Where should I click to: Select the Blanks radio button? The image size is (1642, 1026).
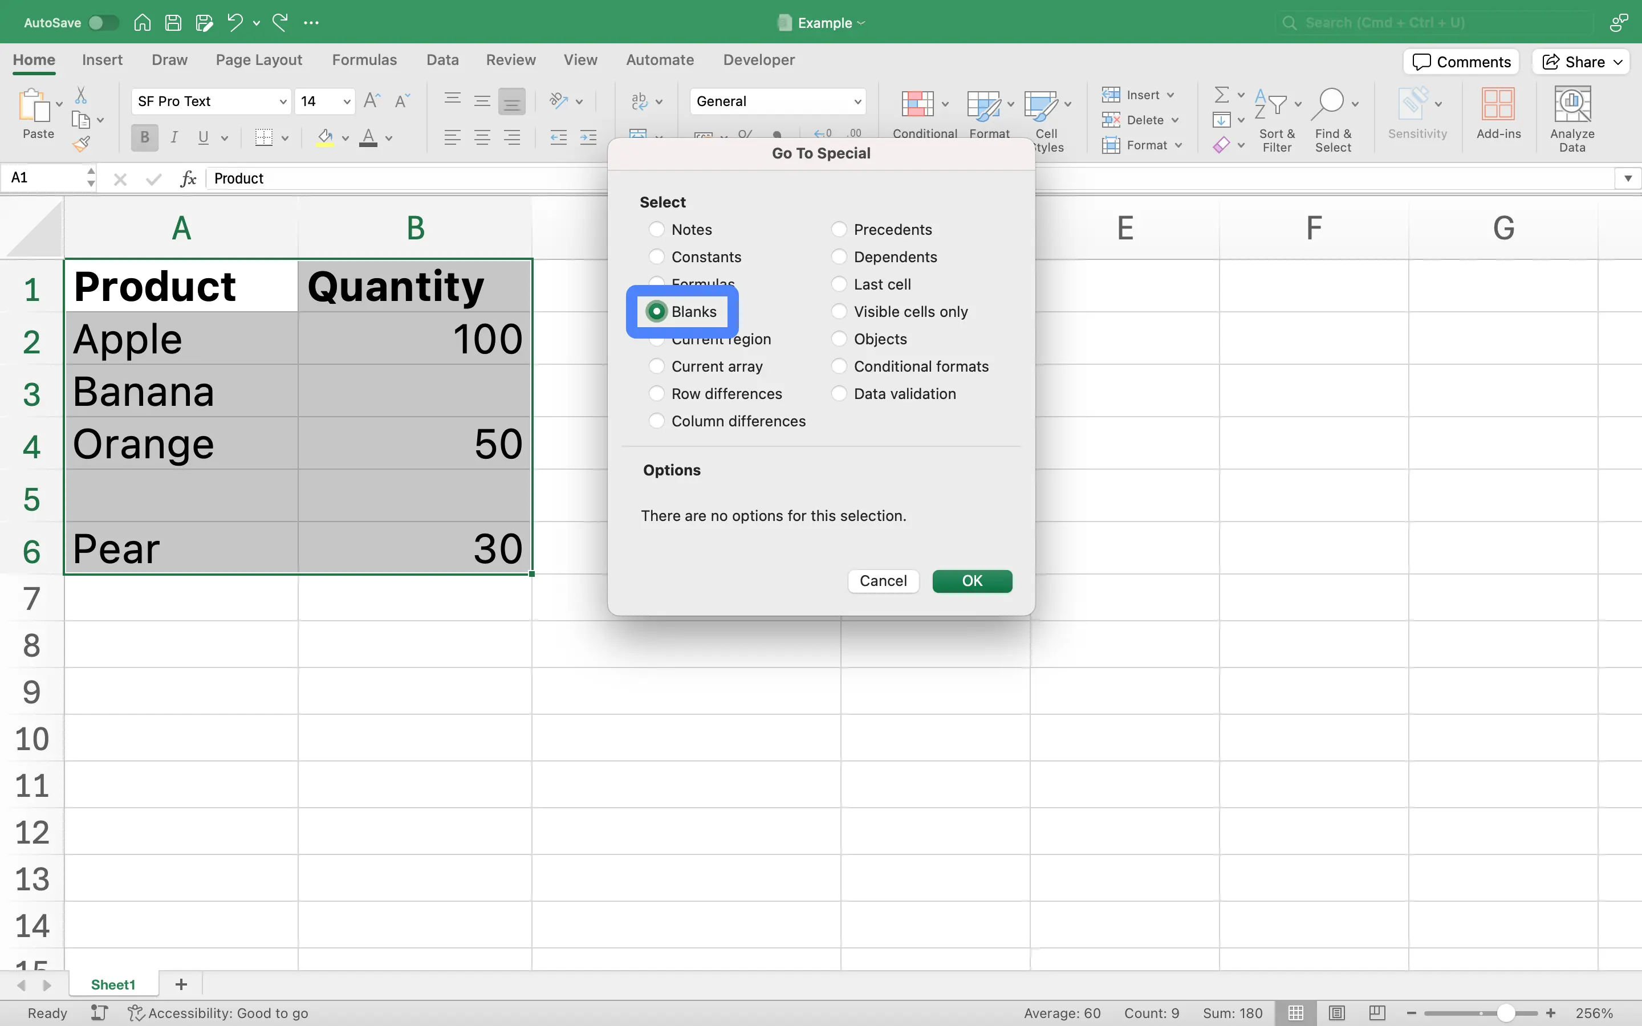click(655, 312)
